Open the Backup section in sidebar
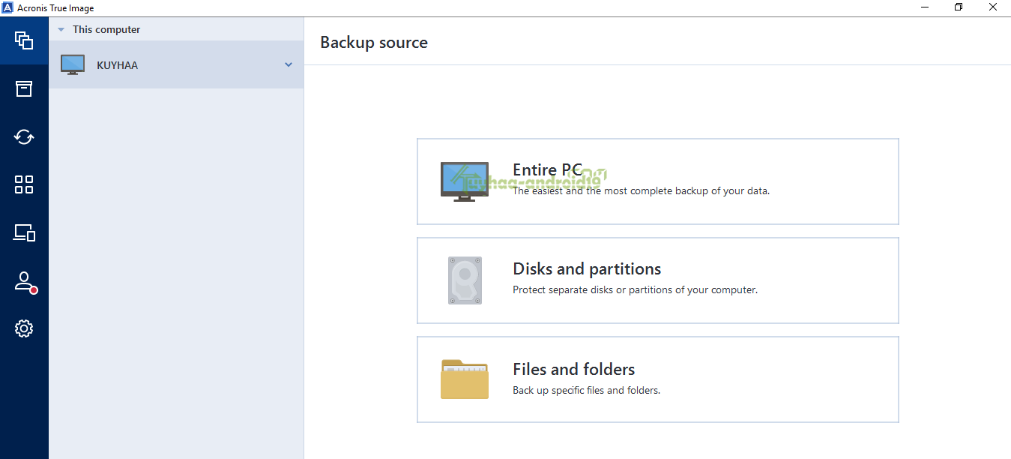Screen dimensions: 1011x459 click(24, 40)
